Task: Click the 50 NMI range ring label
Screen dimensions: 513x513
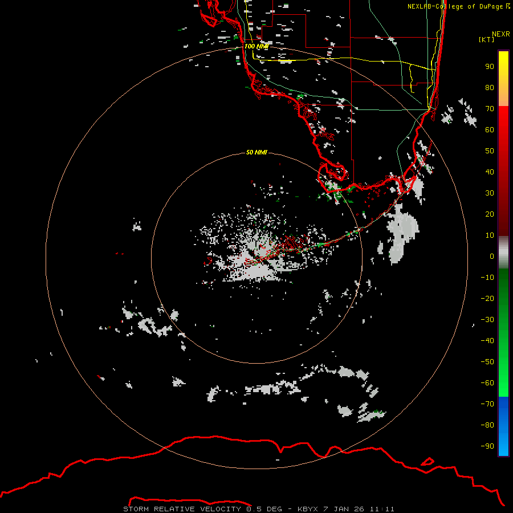Action: (256, 152)
